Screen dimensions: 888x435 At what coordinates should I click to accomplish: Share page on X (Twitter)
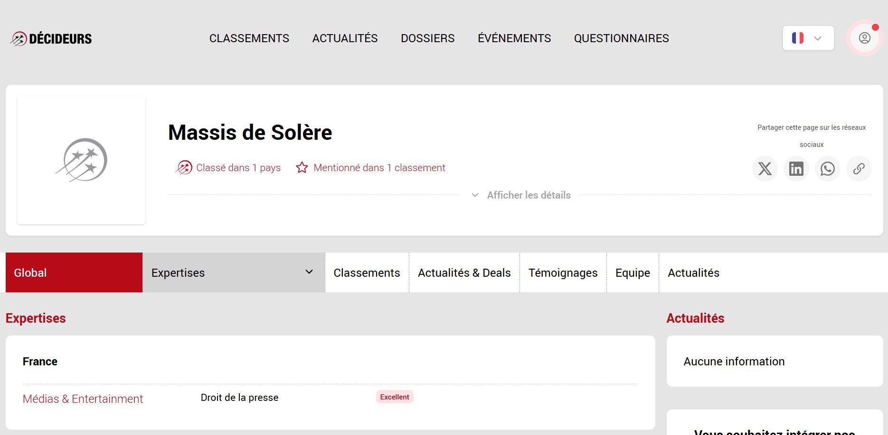pyautogui.click(x=765, y=169)
